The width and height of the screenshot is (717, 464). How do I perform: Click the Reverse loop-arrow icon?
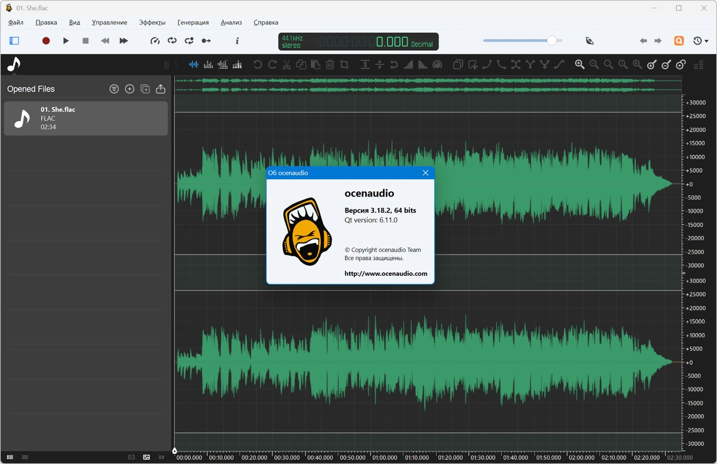point(394,64)
